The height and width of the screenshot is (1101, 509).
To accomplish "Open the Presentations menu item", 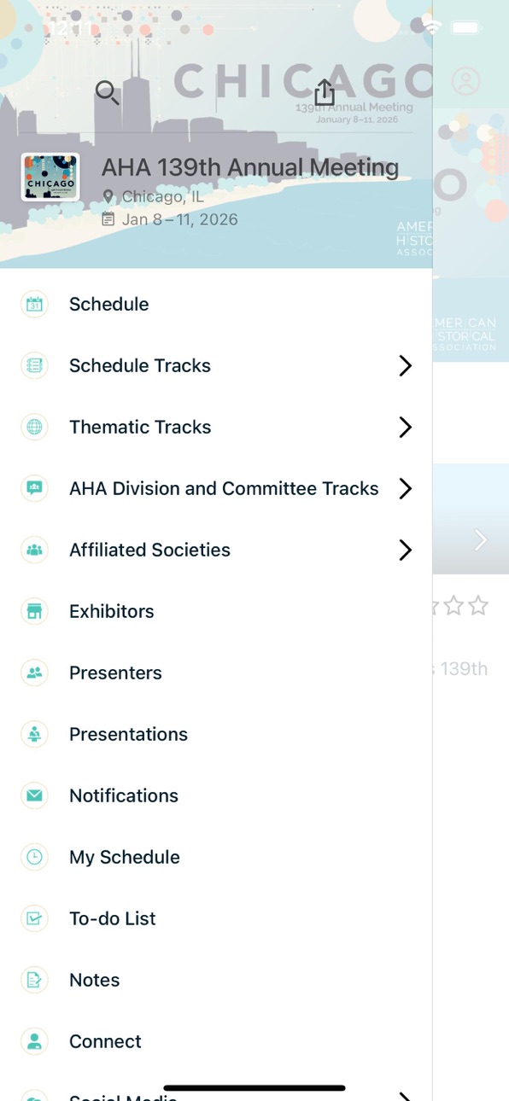I will click(x=216, y=734).
